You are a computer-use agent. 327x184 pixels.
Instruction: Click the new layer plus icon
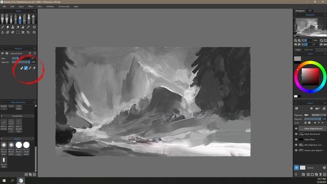(308, 174)
